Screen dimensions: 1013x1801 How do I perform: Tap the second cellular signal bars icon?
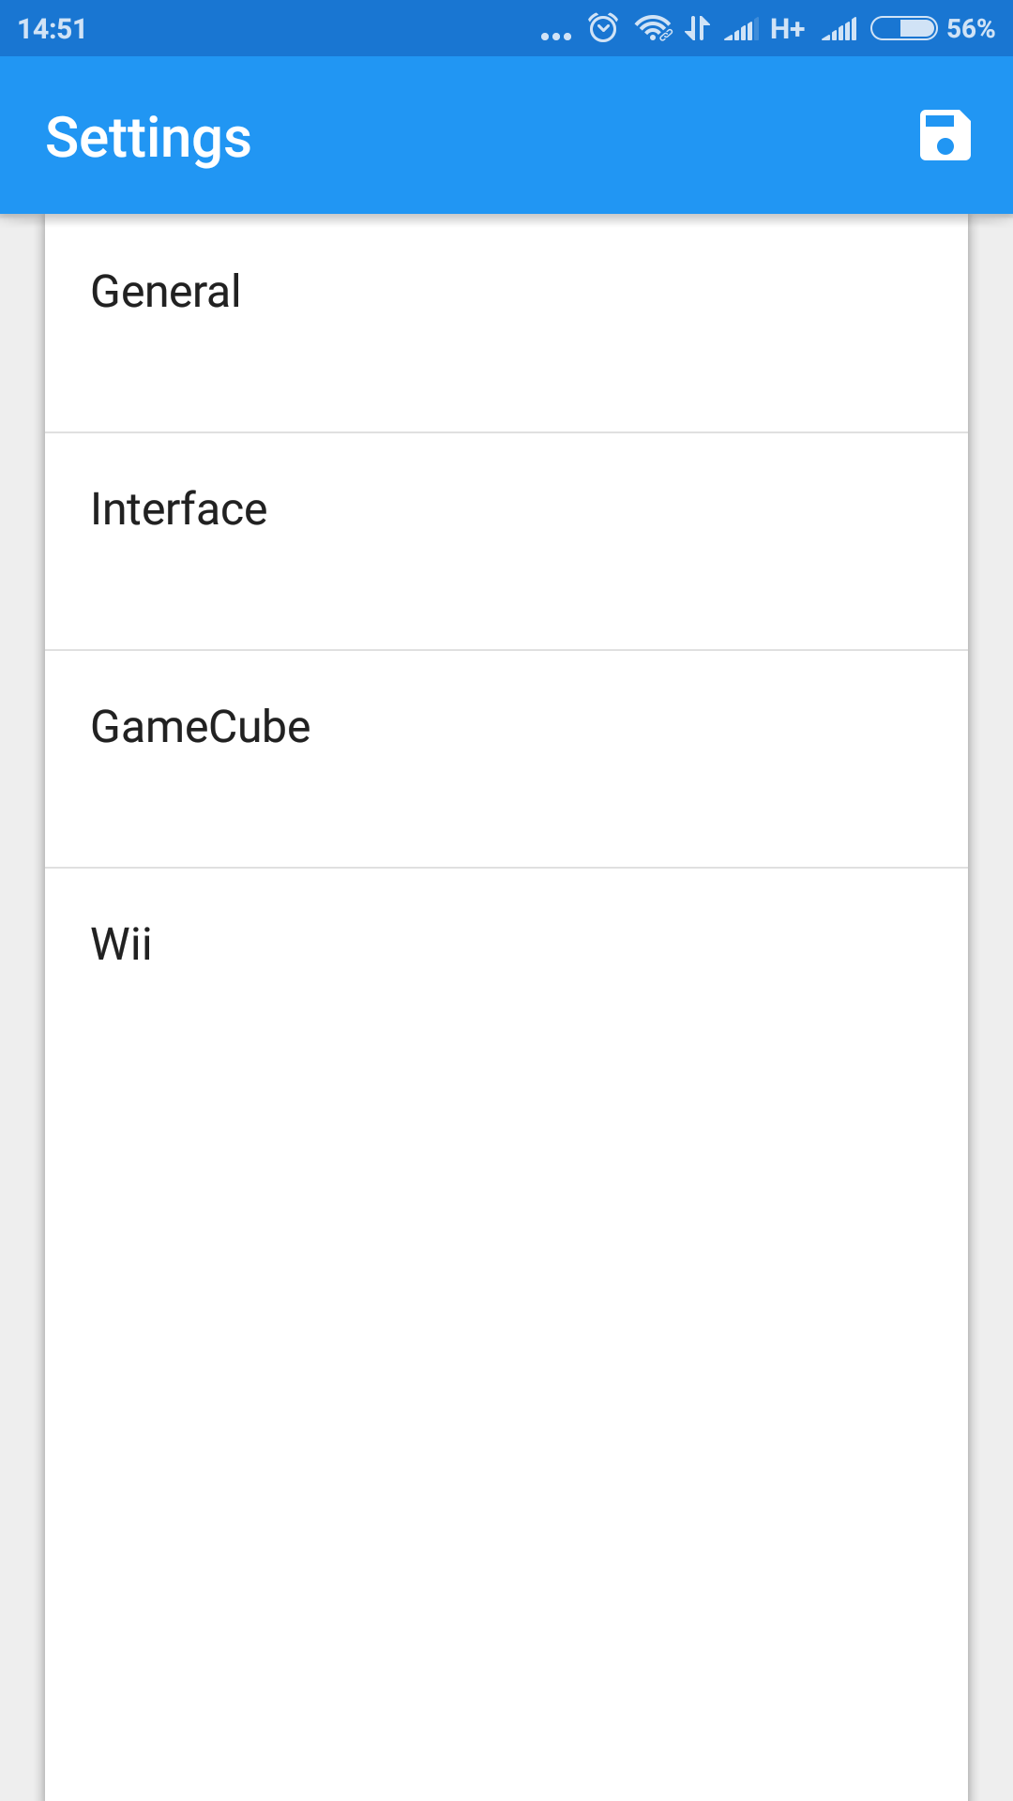point(839,29)
